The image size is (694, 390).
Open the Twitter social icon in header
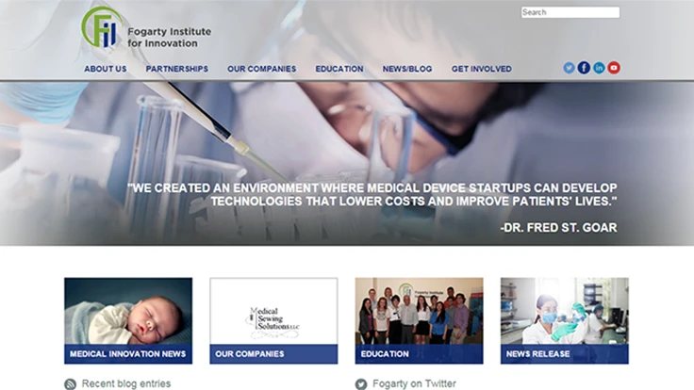[x=569, y=68]
